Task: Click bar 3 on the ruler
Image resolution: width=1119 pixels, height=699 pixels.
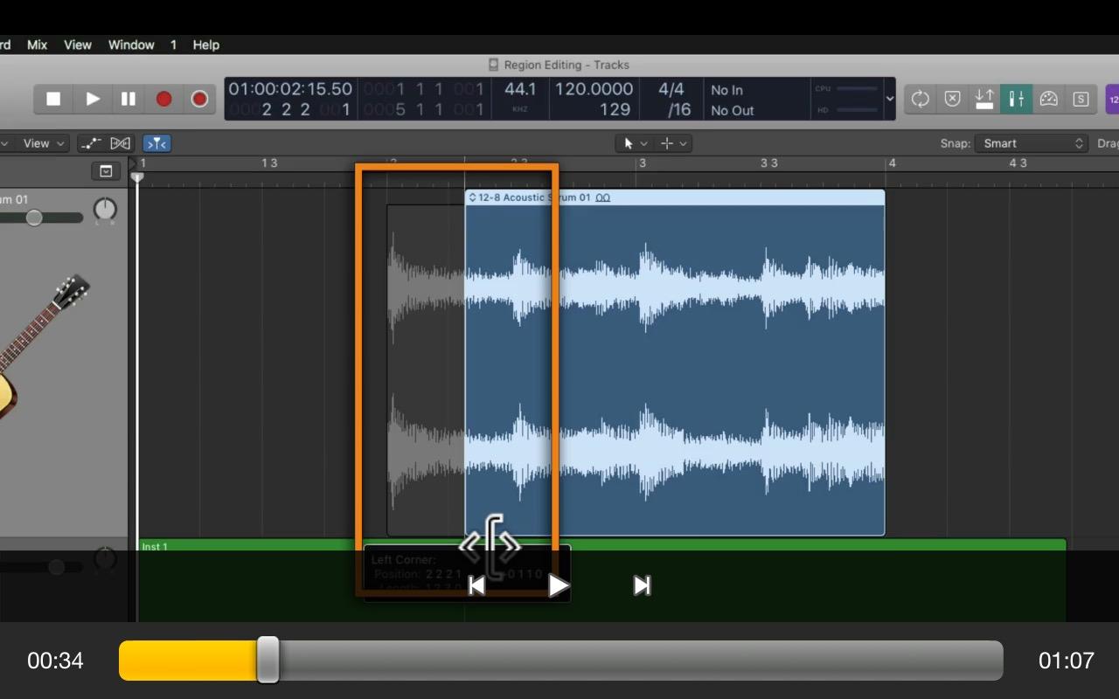Action: click(642, 163)
